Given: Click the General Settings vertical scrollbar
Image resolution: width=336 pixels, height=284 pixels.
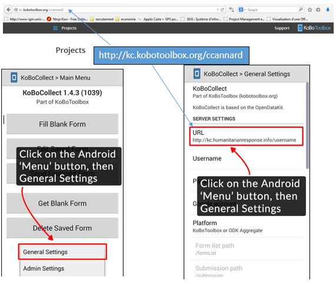Looking at the screenshot, I should click(307, 126).
